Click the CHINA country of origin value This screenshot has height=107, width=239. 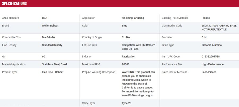pos(126,37)
